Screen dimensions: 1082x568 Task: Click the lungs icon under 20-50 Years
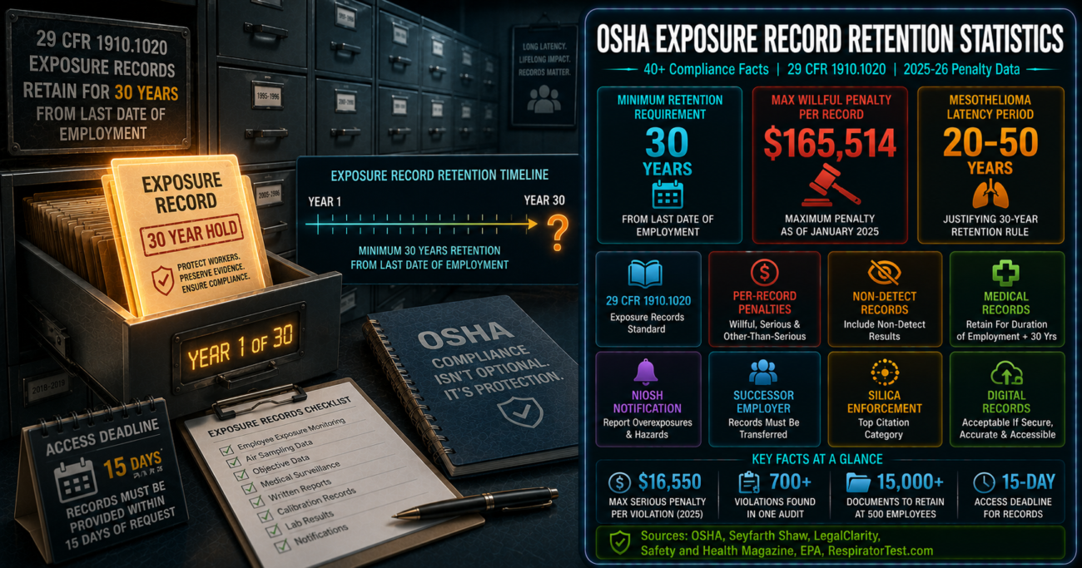(990, 194)
